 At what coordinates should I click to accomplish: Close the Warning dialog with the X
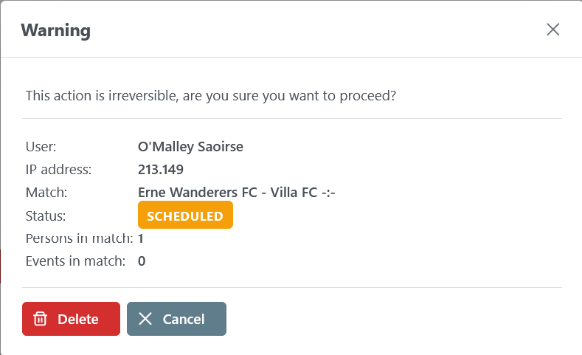tap(553, 30)
